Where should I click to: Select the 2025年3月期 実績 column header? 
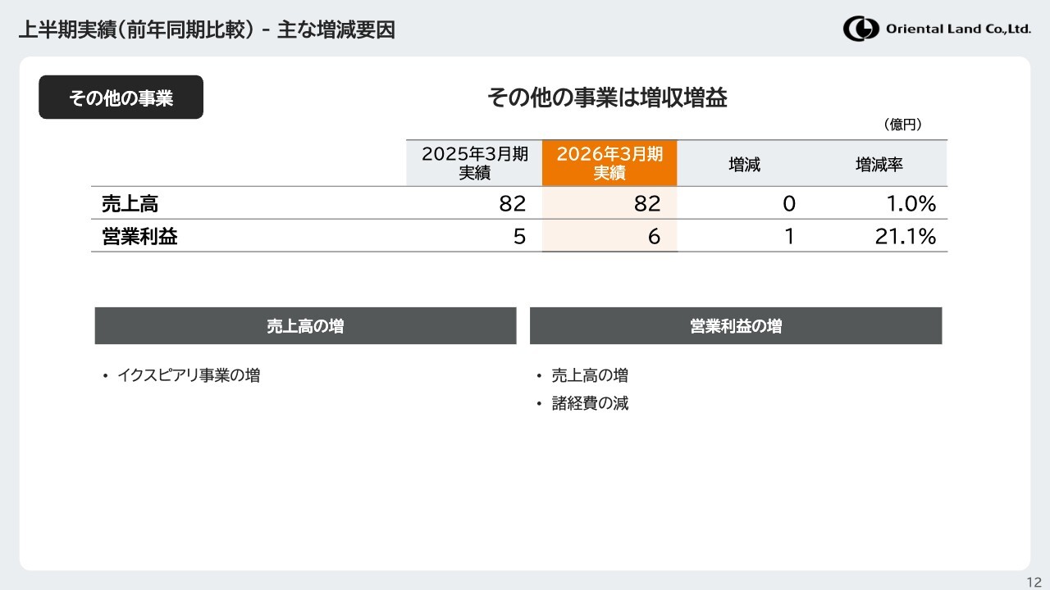tap(474, 163)
